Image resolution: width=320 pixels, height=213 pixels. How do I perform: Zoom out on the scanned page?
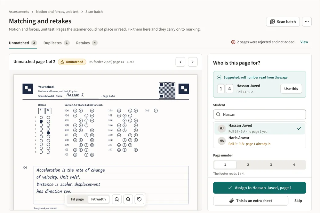coord(117,199)
